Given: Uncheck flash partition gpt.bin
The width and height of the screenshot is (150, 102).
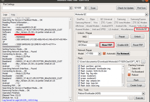Looking at the screenshot, I should click(x=79, y=66).
